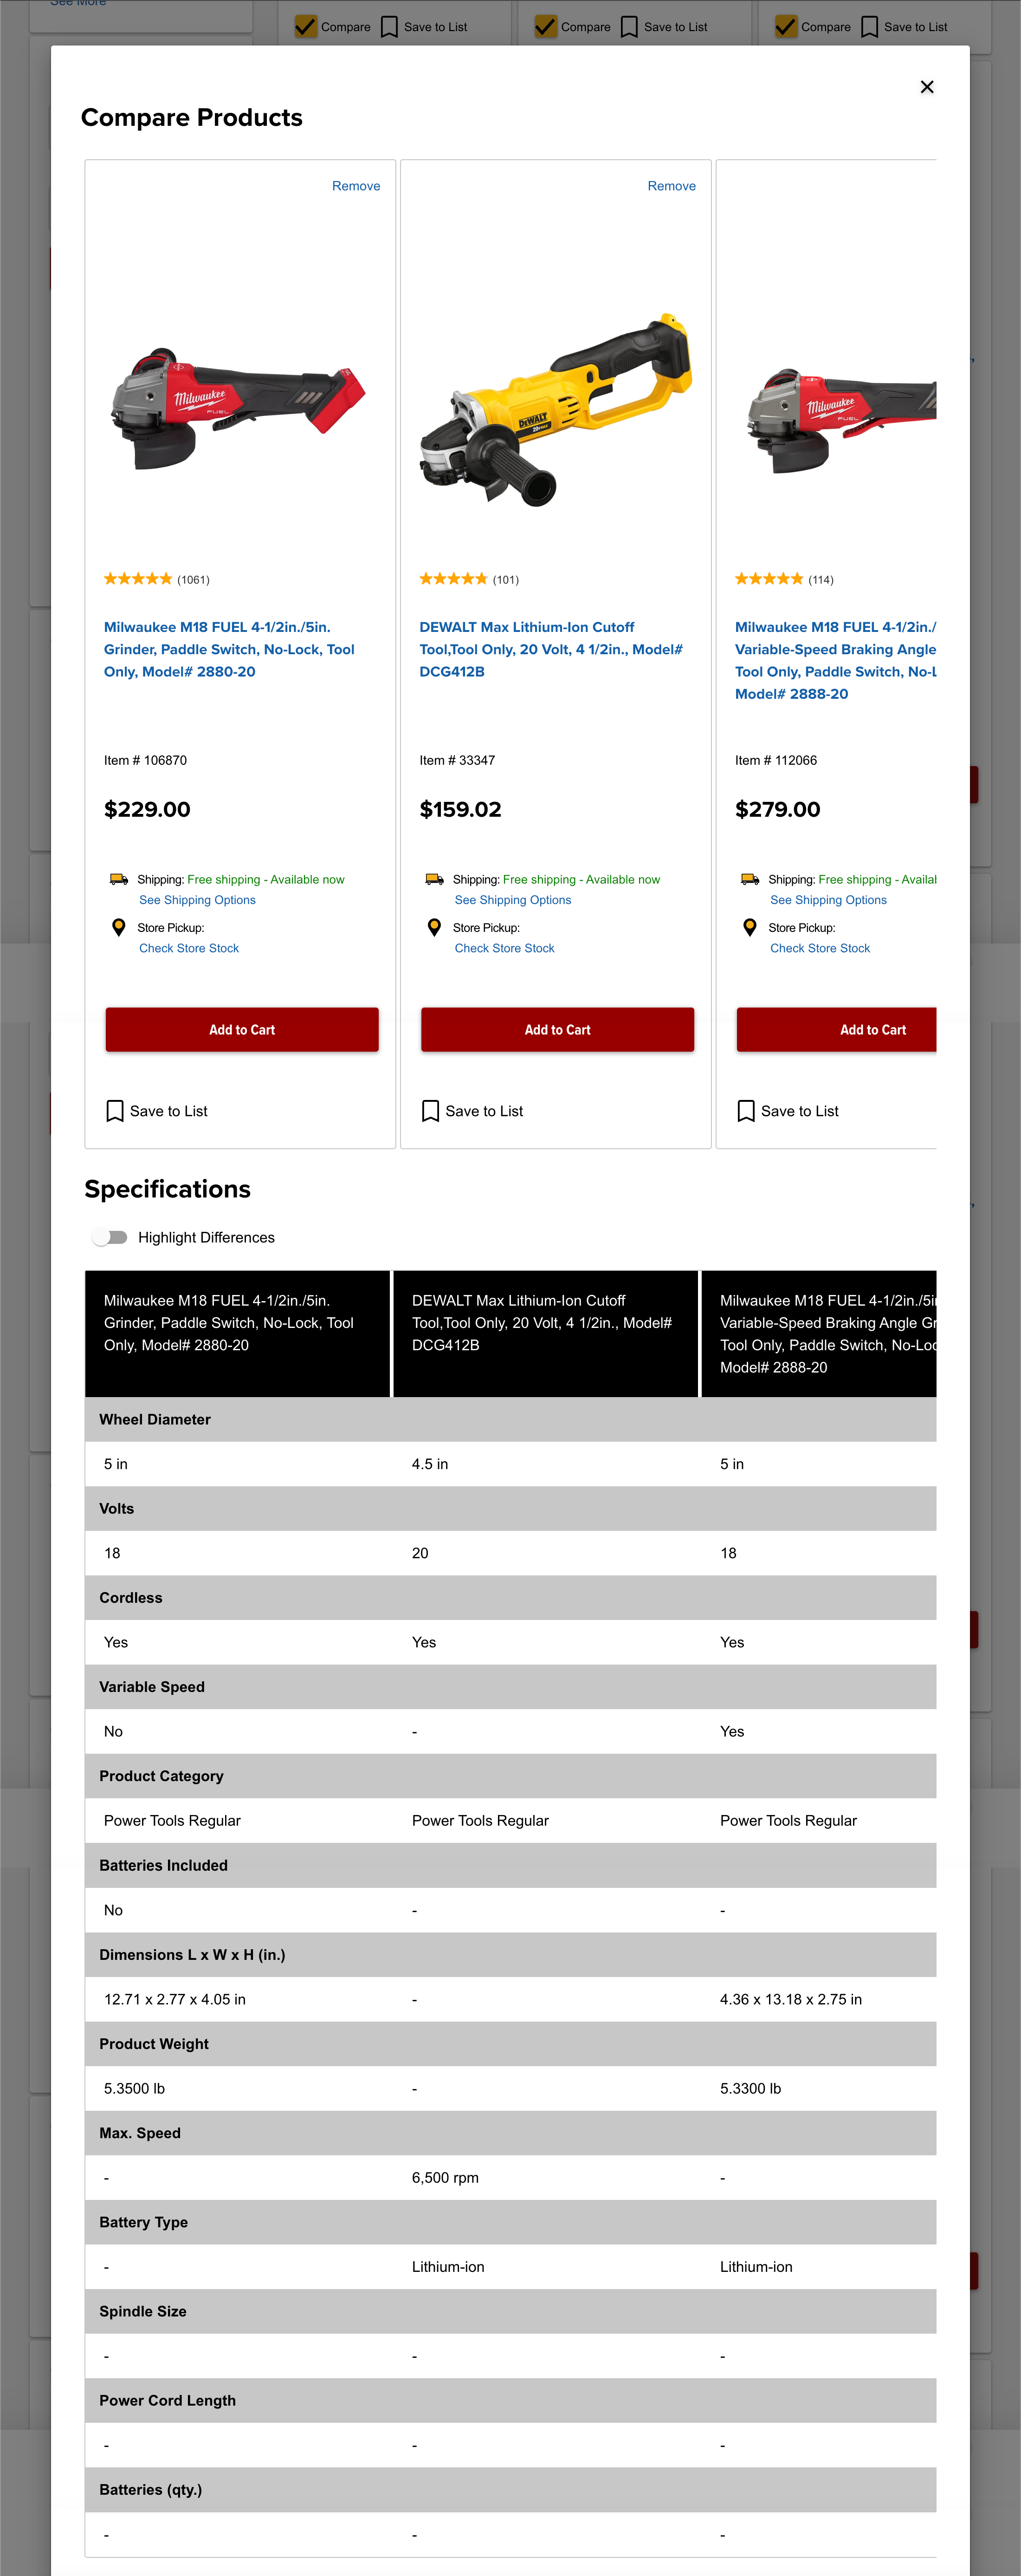Click bookmark icon under DEWALT DCG412B card
The height and width of the screenshot is (2576, 1021).
point(431,1111)
